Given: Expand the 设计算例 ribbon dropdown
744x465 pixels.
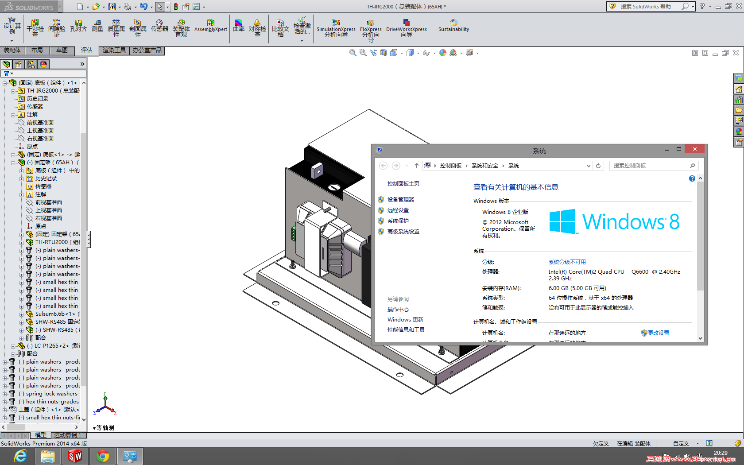Looking at the screenshot, I should [x=12, y=41].
